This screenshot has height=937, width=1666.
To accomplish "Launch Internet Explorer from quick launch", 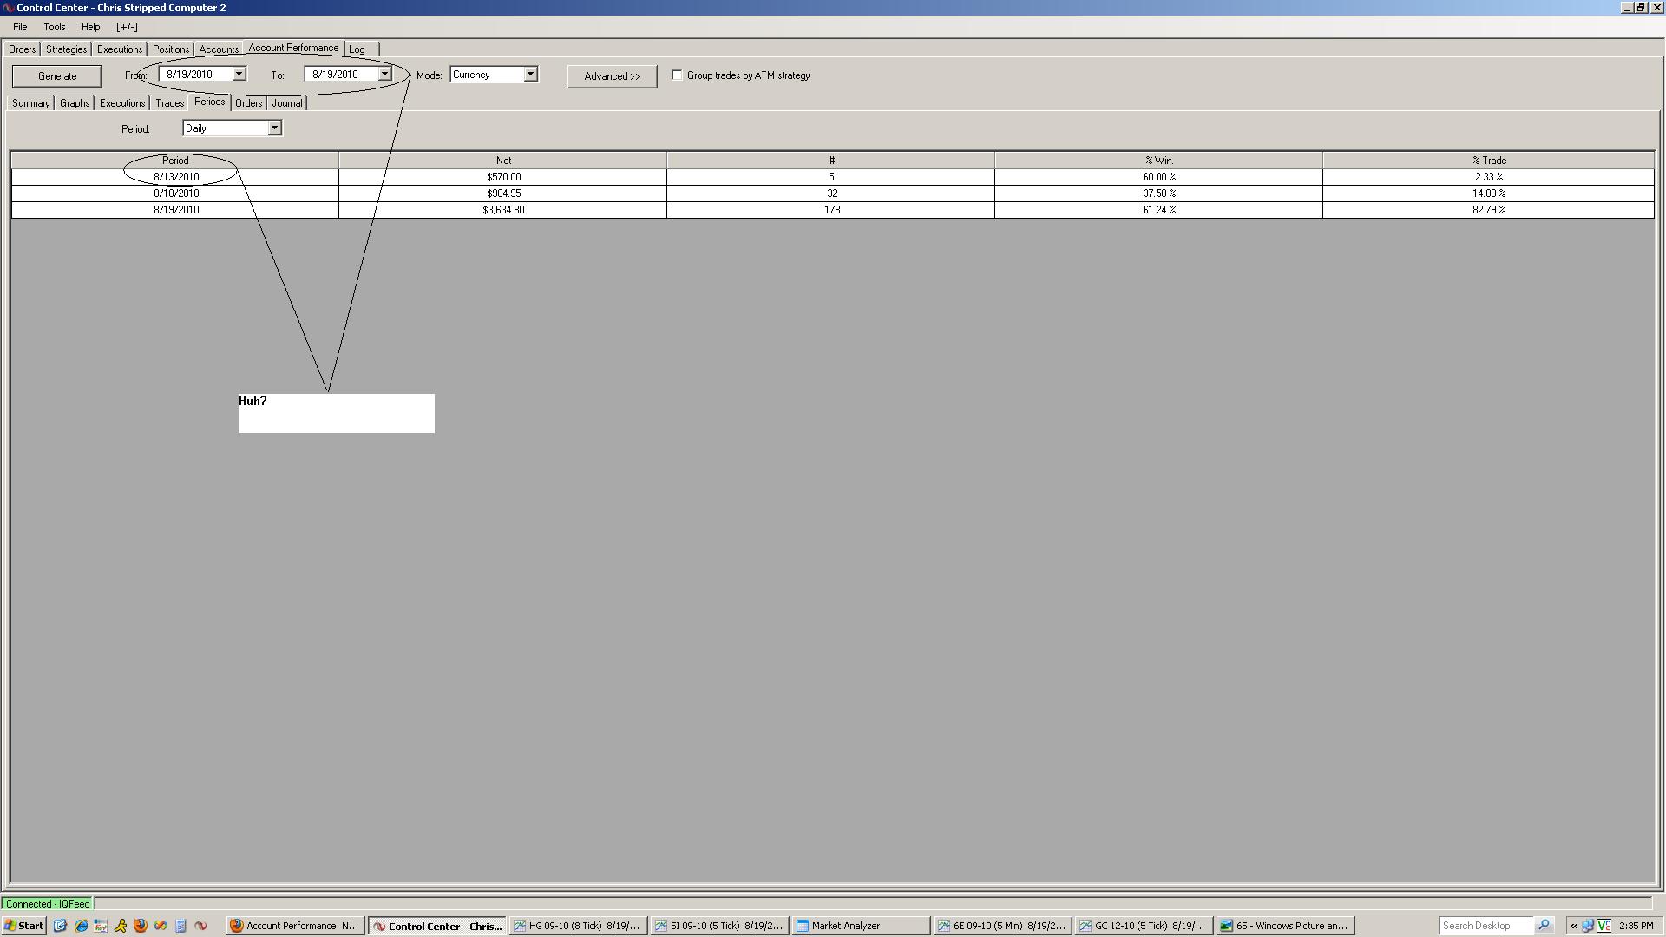I will pyautogui.click(x=81, y=926).
